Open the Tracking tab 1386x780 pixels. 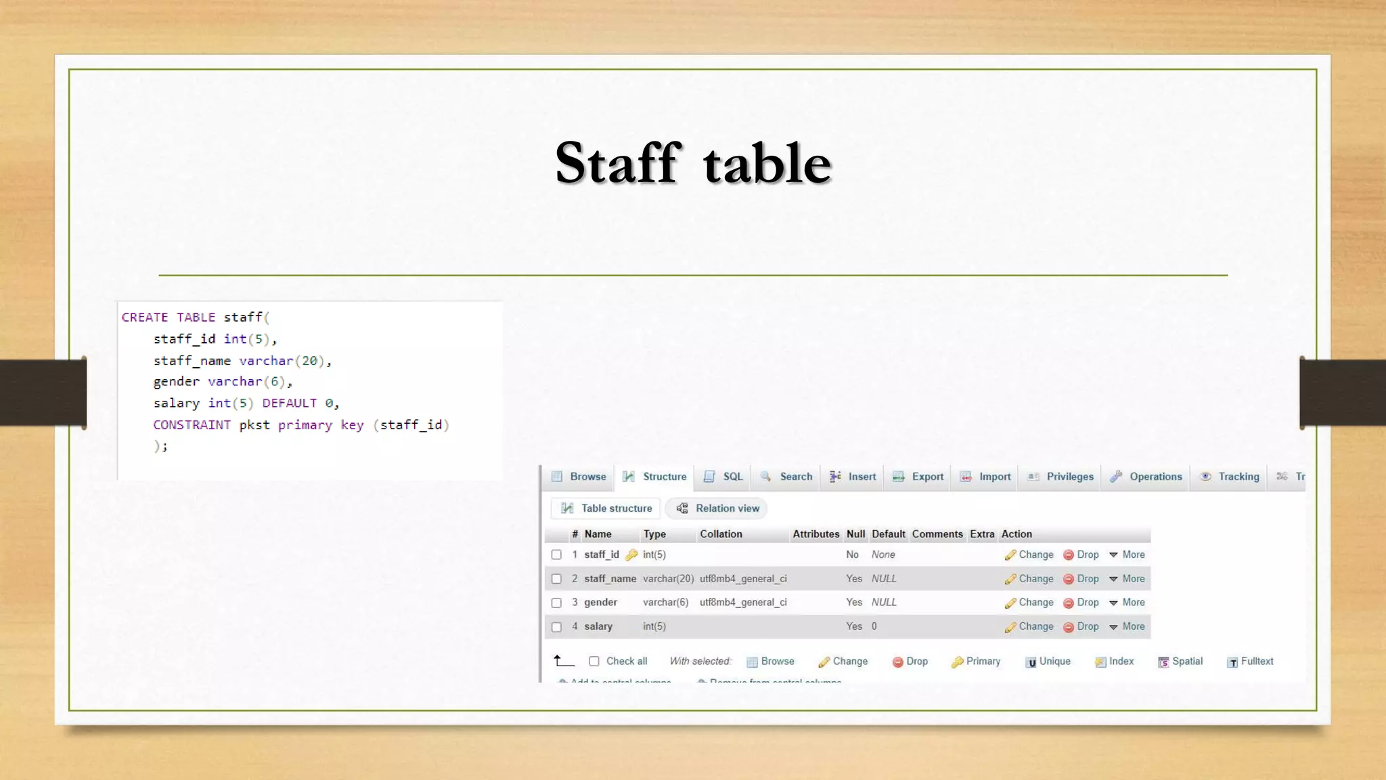click(x=1230, y=477)
